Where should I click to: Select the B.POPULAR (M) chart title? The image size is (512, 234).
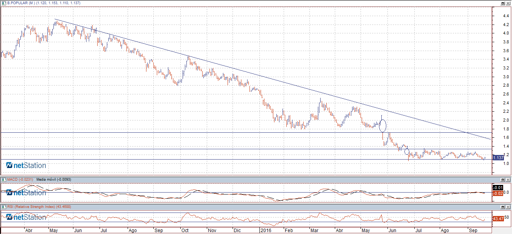tap(22, 3)
